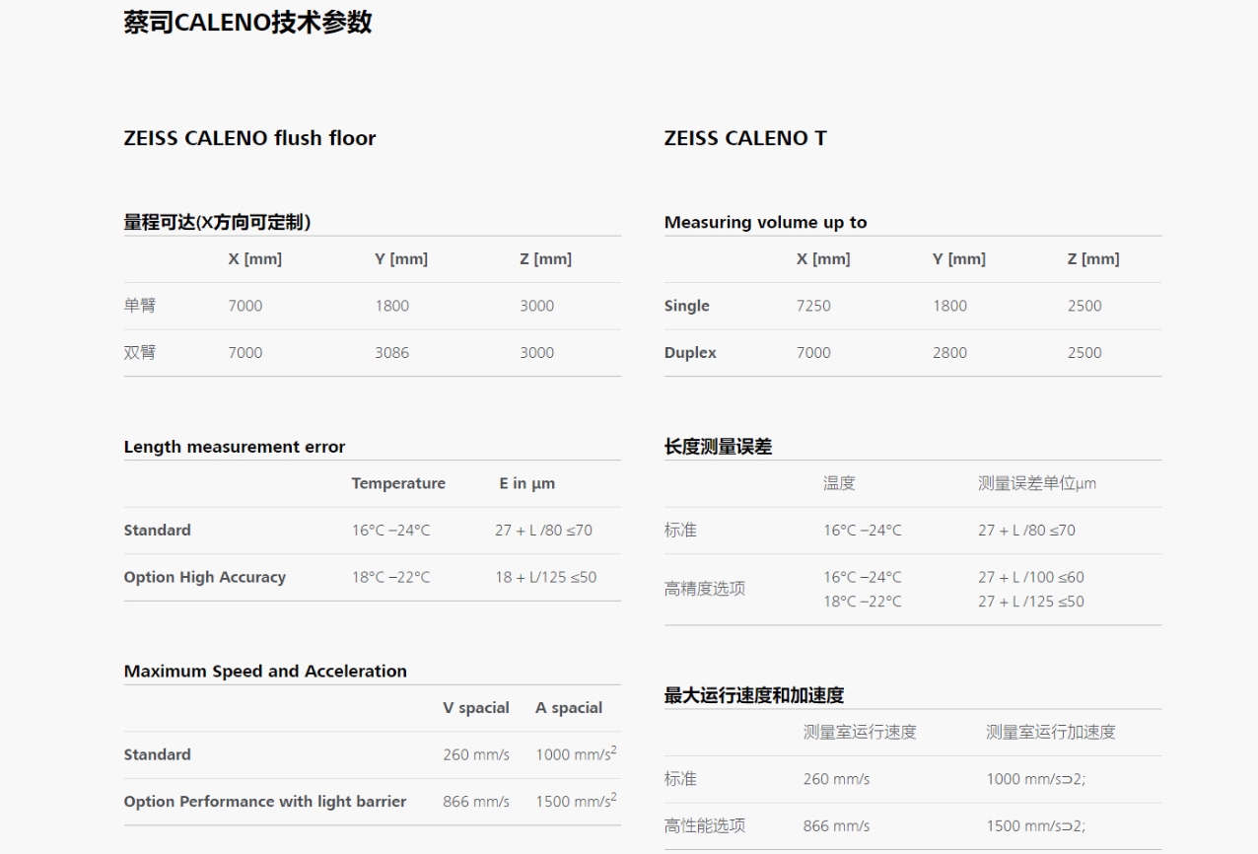
Task: Select the 1800 value in the 单臂 row
Action: click(x=391, y=306)
